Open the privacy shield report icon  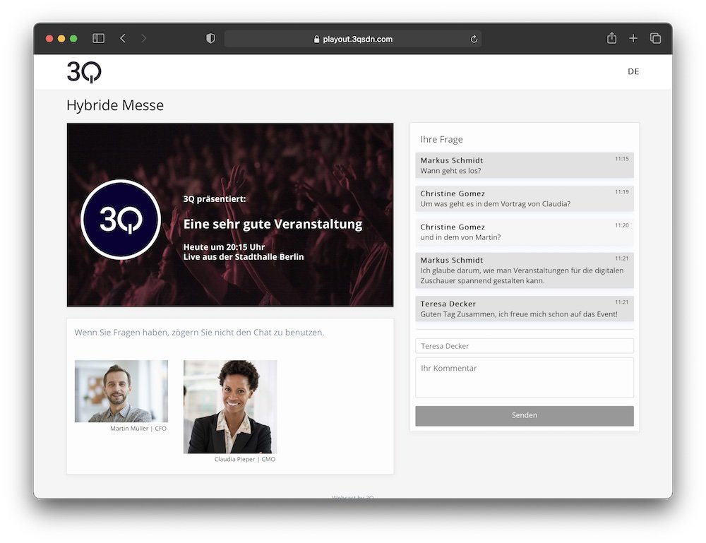point(210,39)
